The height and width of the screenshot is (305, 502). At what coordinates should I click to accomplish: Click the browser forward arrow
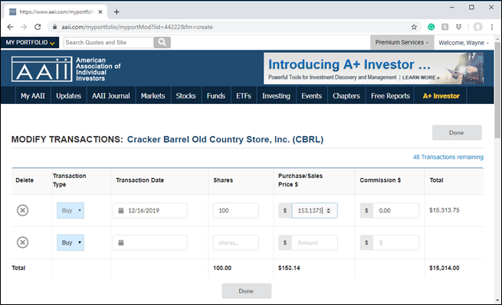[24, 28]
